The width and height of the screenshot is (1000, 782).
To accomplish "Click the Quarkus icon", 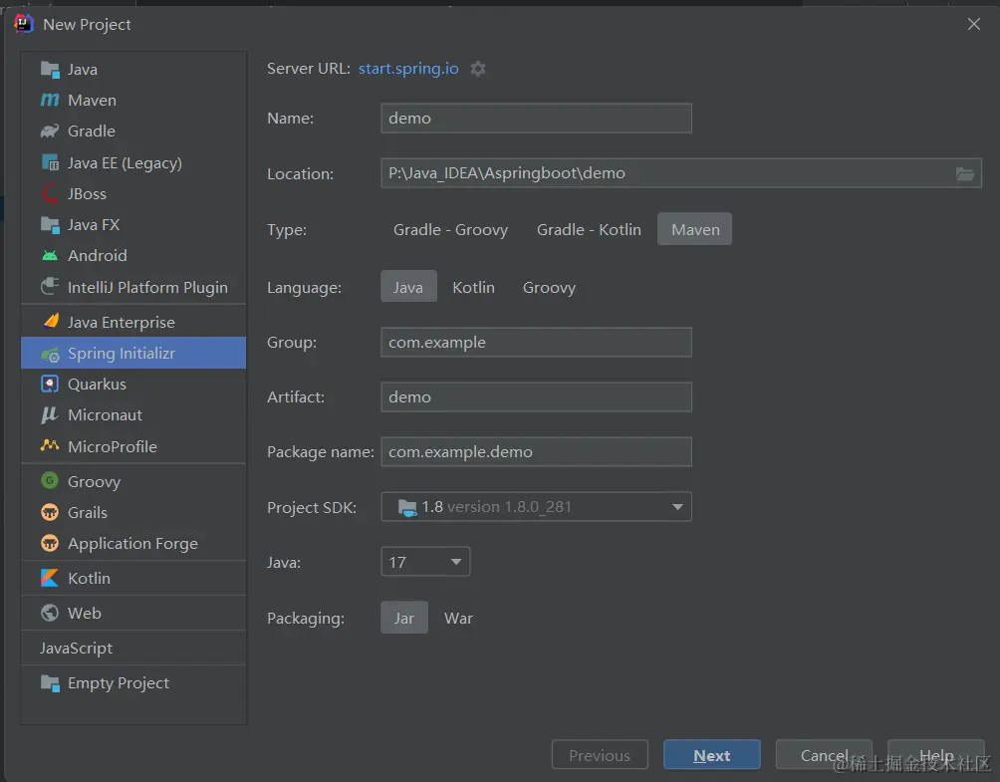I will tap(50, 384).
